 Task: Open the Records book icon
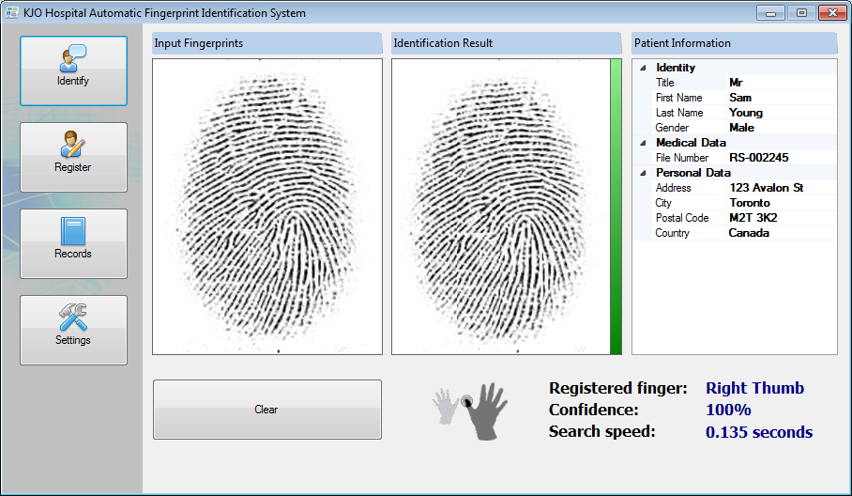click(x=72, y=231)
